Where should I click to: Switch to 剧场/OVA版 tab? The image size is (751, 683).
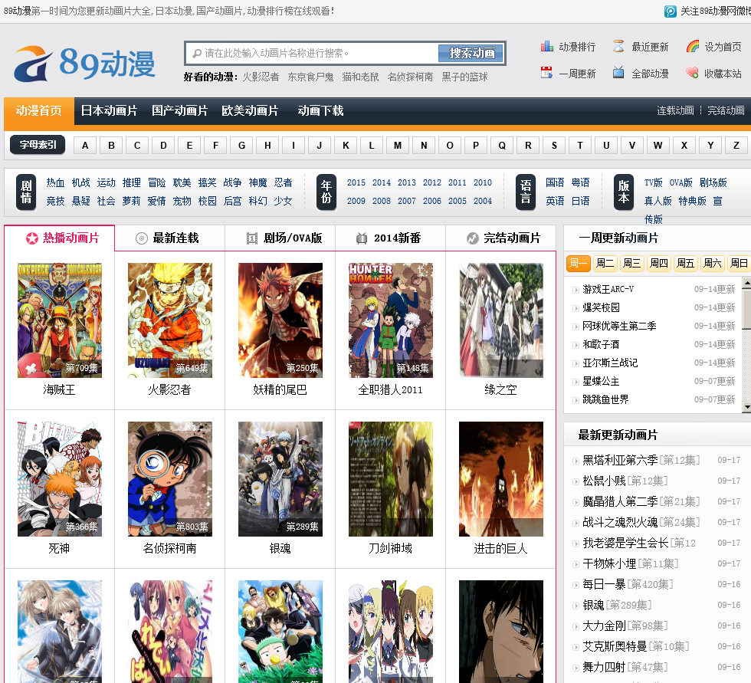280,238
